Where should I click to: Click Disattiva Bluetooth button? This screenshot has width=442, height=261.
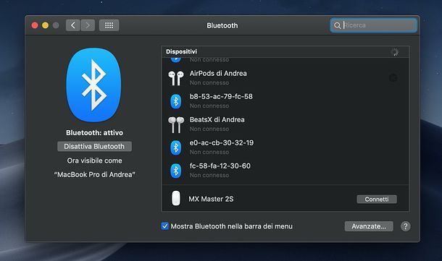94,146
